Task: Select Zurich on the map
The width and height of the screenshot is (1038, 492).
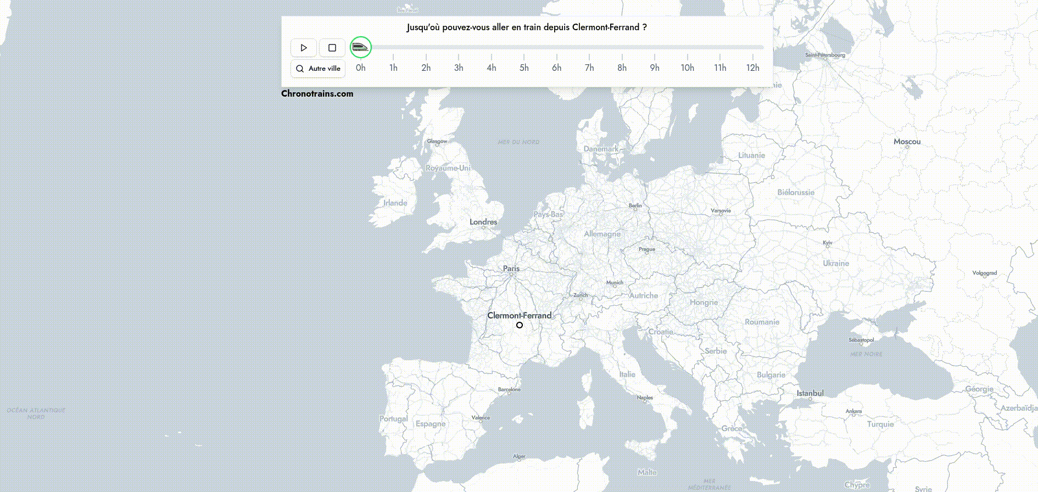Action: [x=581, y=295]
